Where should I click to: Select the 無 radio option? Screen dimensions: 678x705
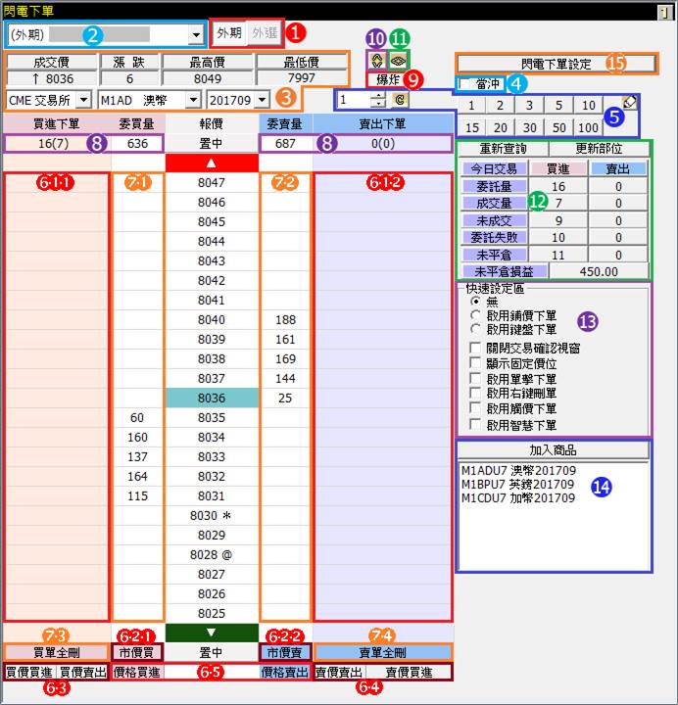click(x=475, y=301)
